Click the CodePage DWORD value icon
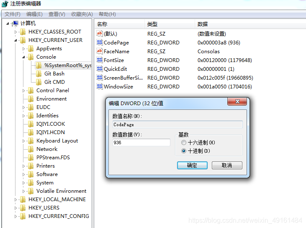This screenshot has width=306, height=228. click(x=100, y=42)
